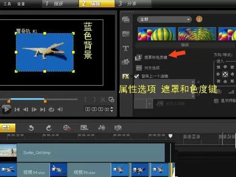Click the 编辑 panel header tab
Image resolution: width=236 pixels, height=177 pixels.
pyautogui.click(x=185, y=45)
